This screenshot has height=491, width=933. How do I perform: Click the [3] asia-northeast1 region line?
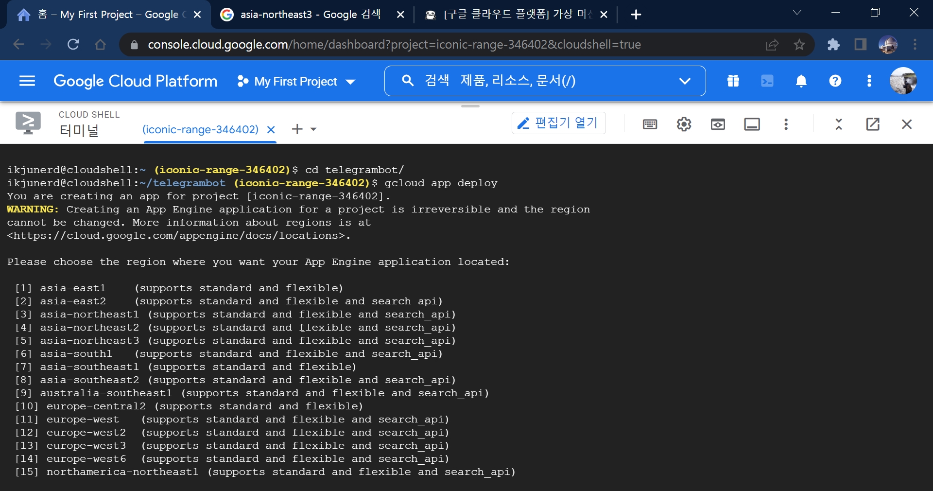tap(235, 315)
